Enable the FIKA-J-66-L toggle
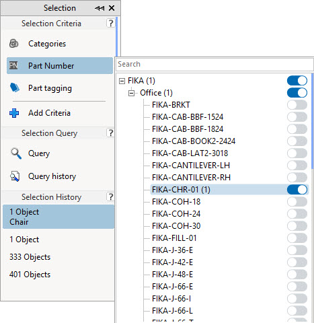Image resolution: width=314 pixels, height=323 pixels. (x=297, y=311)
